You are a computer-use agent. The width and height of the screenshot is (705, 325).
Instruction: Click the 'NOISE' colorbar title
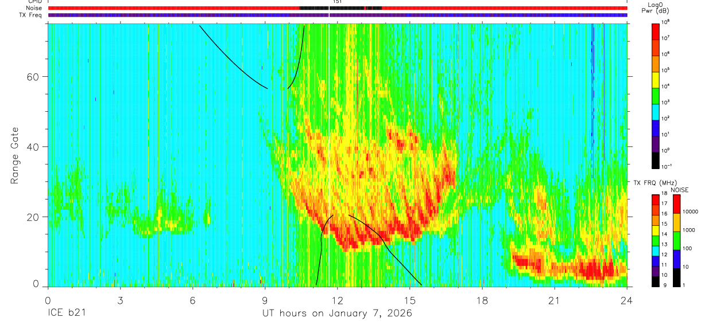[x=679, y=190]
